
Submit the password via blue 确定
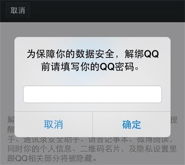coord(132,124)
